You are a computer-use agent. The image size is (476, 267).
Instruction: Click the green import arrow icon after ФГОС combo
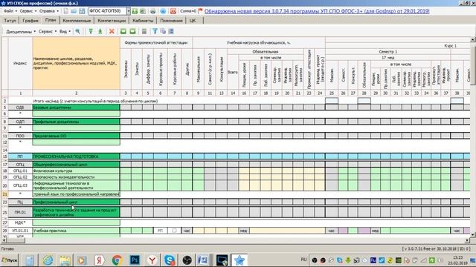tap(135, 11)
